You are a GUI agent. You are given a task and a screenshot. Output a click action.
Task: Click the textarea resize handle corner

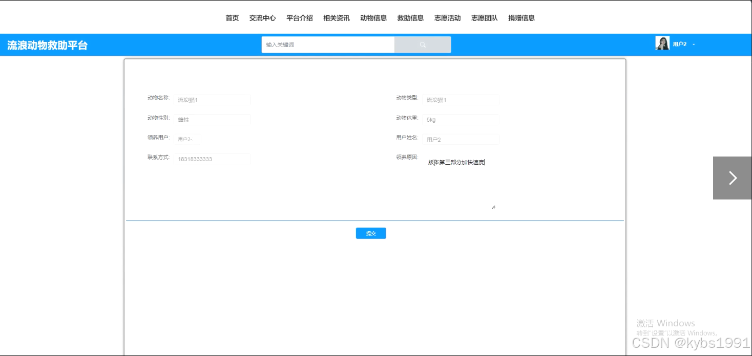click(493, 207)
